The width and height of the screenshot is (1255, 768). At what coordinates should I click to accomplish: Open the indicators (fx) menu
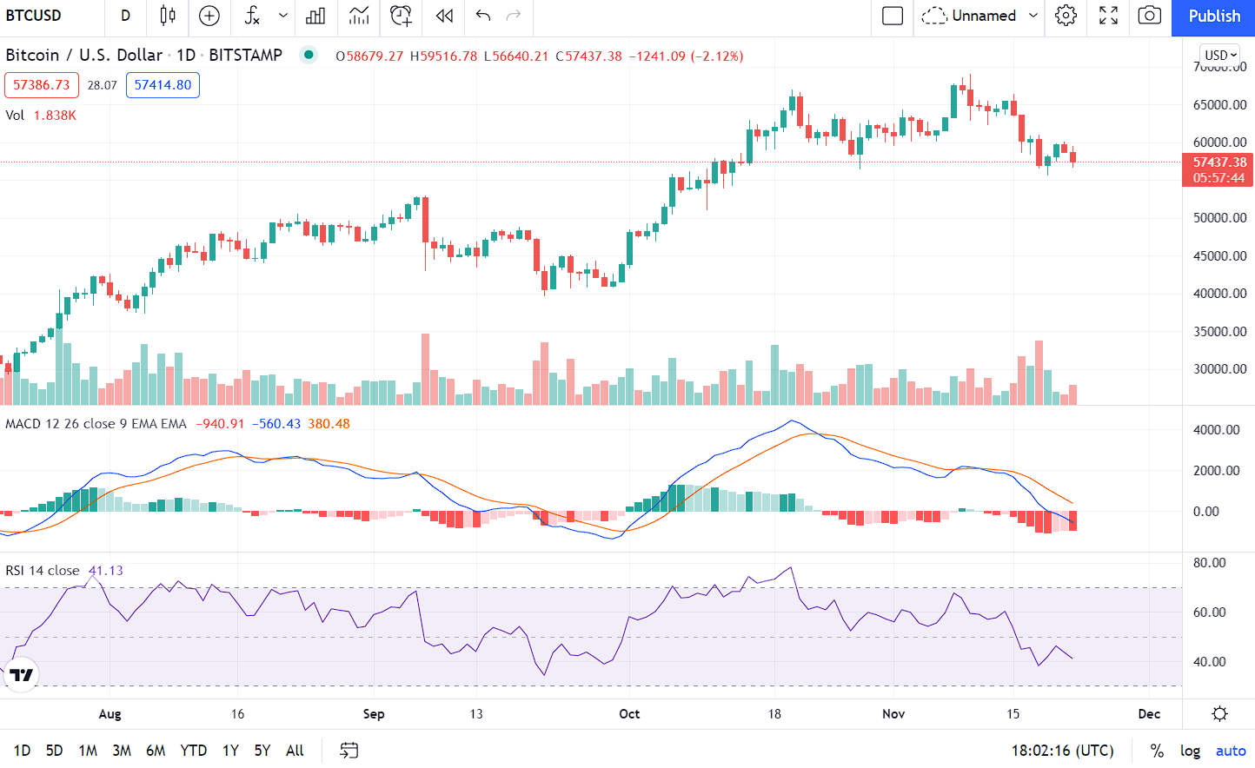(x=252, y=16)
